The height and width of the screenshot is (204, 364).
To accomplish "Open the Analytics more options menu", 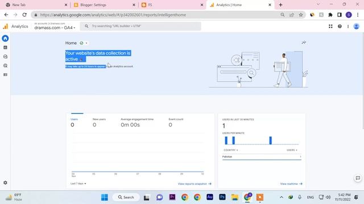I will [x=348, y=27].
